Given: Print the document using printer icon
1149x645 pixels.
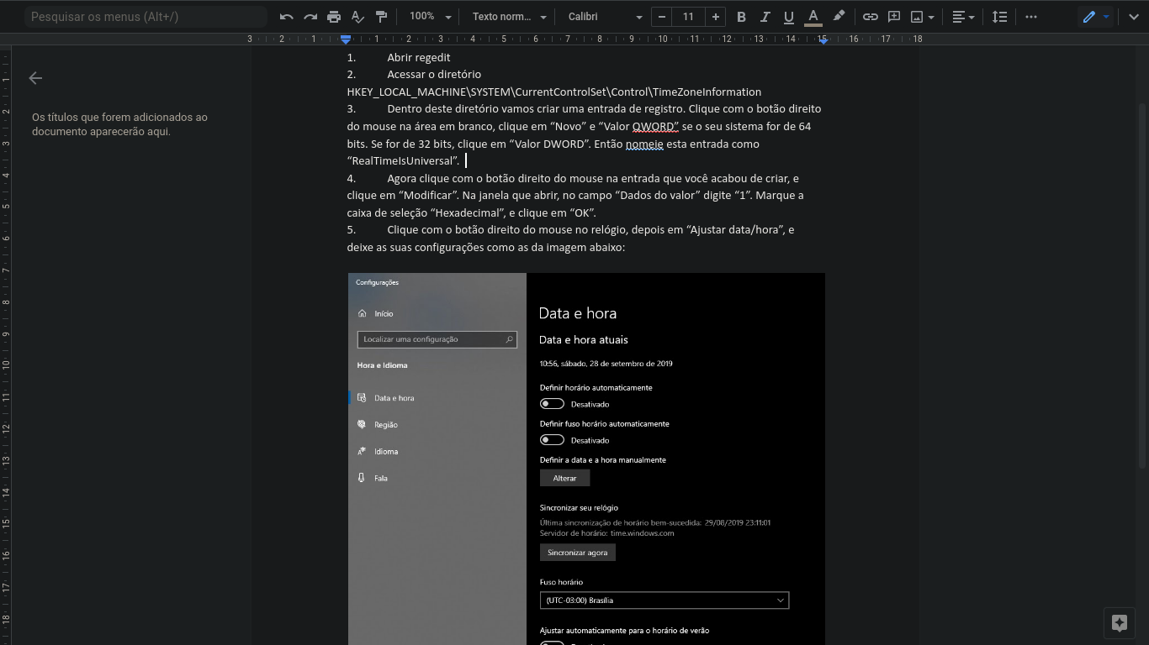Looking at the screenshot, I should point(334,17).
